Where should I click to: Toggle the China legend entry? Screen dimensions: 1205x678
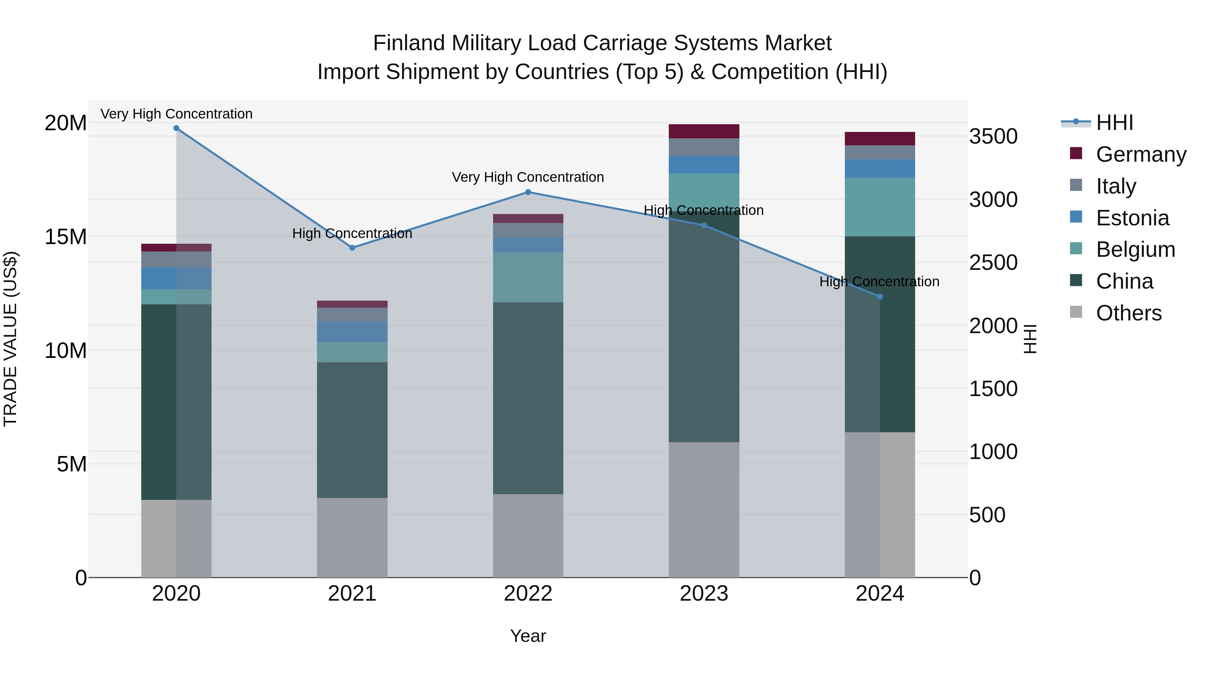click(1111, 281)
